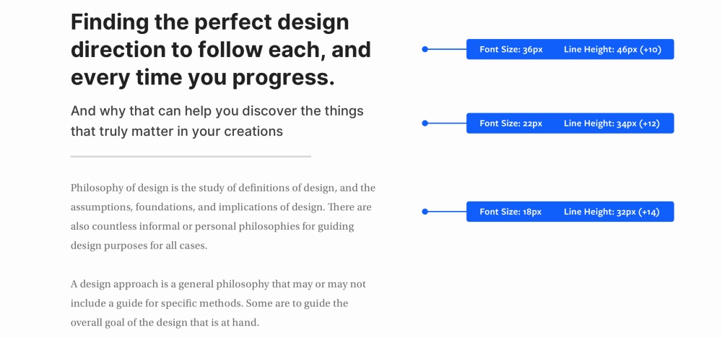
Task: Click the blue dot beside the subtitle annotation
Action: pyautogui.click(x=425, y=123)
